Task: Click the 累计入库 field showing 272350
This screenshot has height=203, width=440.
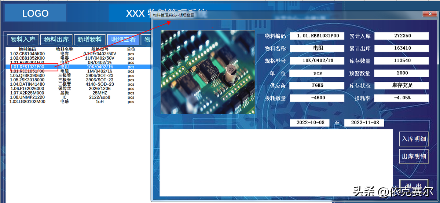Action: click(x=401, y=36)
